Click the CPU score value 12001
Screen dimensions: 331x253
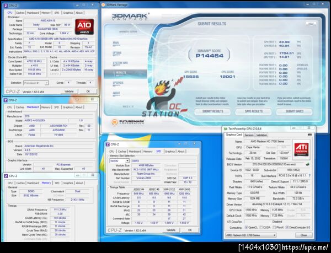(x=227, y=77)
